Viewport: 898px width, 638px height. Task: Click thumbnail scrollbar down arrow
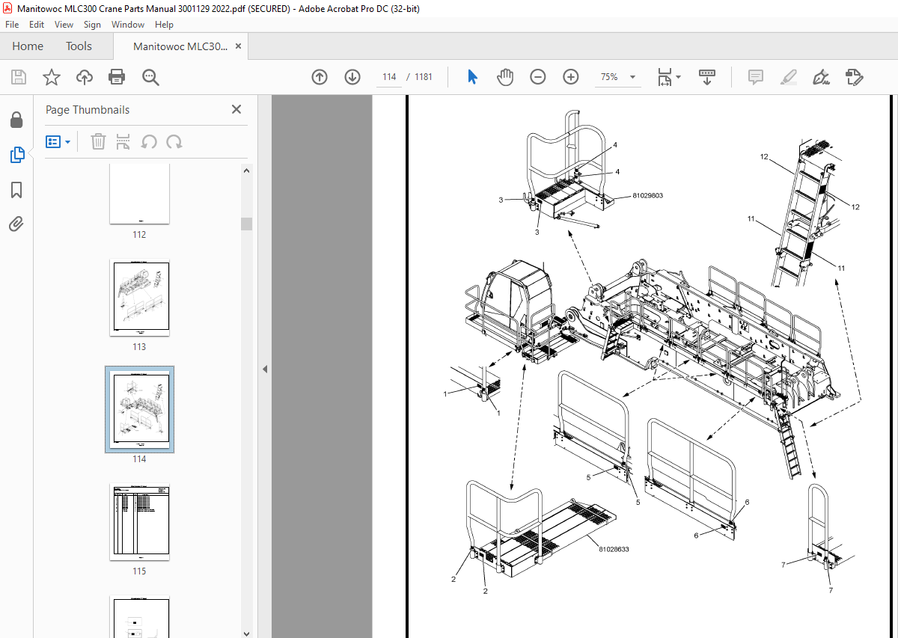click(246, 632)
